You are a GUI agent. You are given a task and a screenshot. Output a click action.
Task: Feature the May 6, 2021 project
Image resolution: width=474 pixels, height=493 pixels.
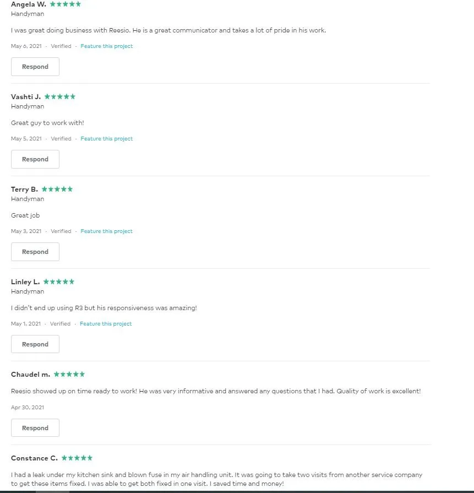click(x=107, y=46)
